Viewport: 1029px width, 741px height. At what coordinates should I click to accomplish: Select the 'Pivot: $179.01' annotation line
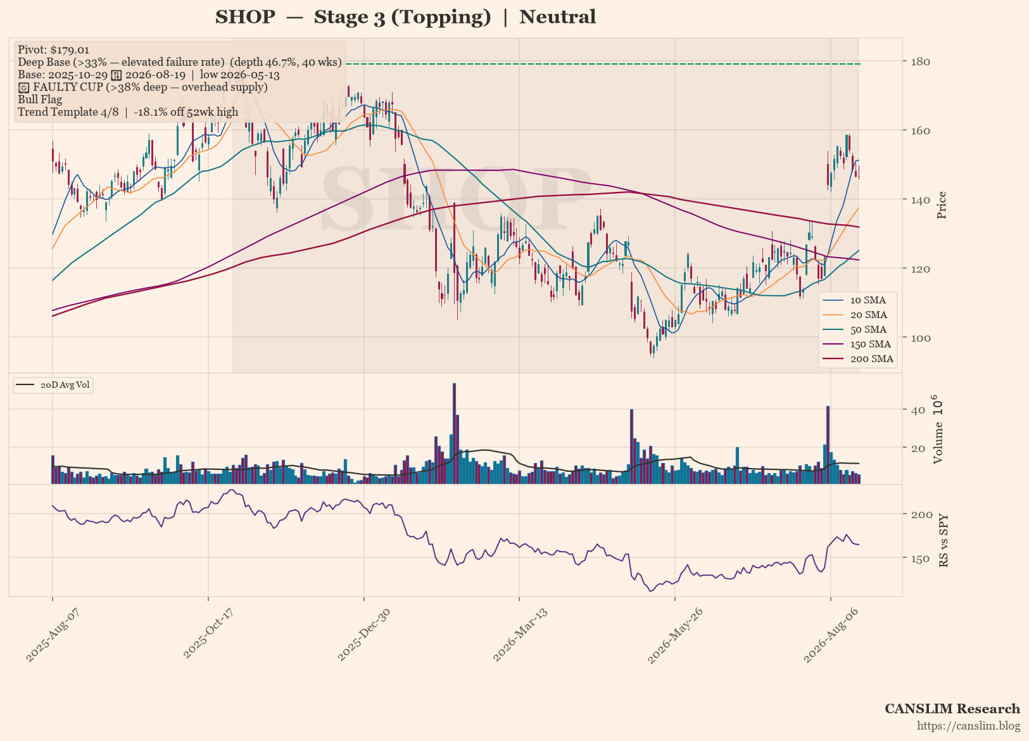pyautogui.click(x=53, y=49)
